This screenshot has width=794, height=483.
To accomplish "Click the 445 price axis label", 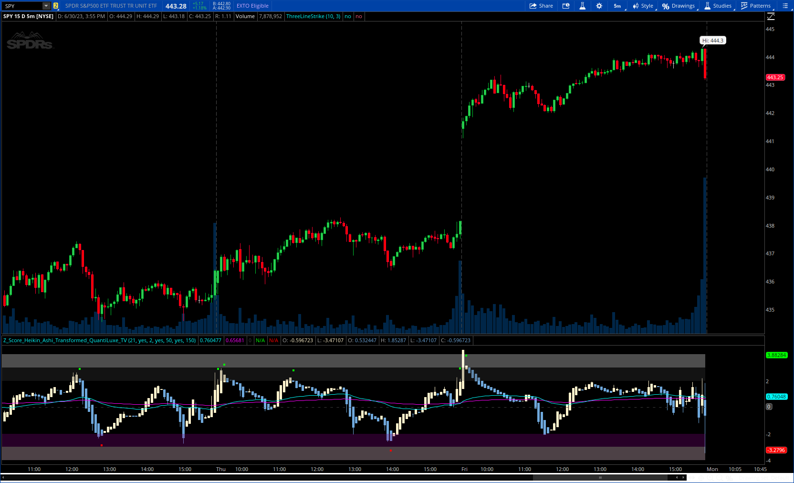I will (770, 29).
